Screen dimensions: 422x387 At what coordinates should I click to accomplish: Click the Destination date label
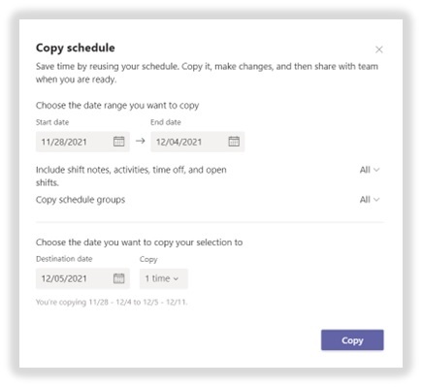point(64,259)
